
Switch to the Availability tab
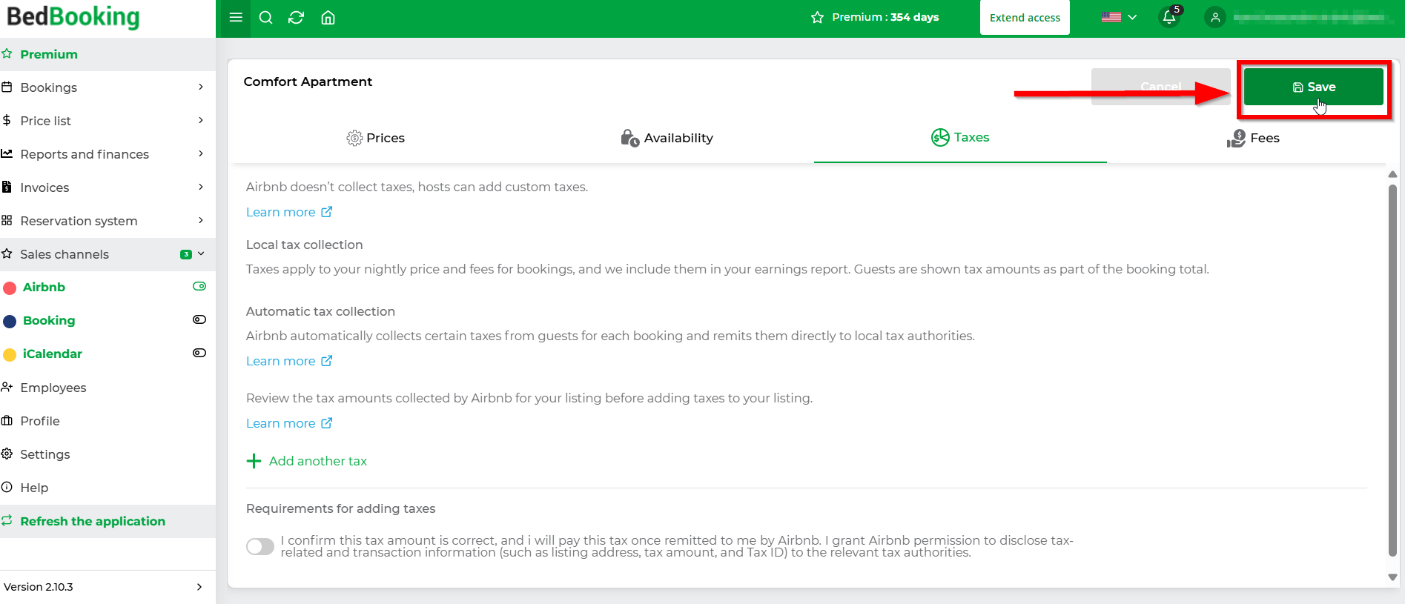(667, 138)
